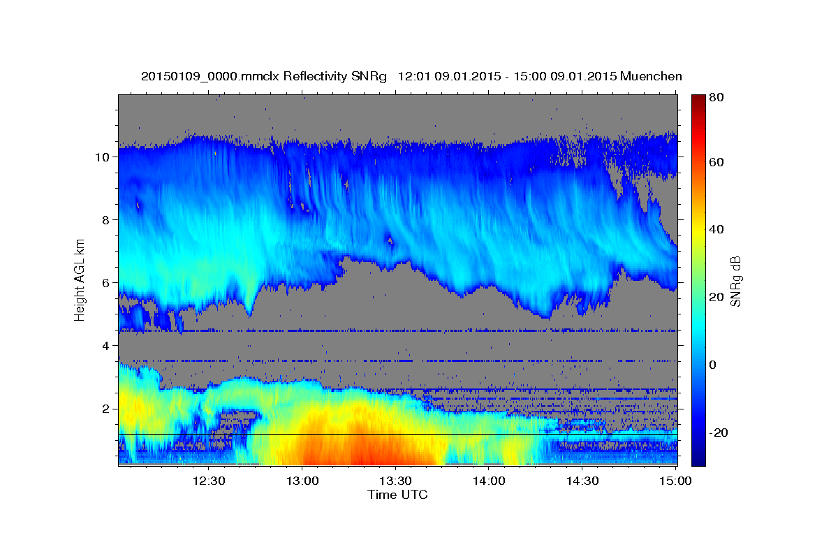This screenshot has height=559, width=838.
Task: Click the 13:00 time tick label
Action: pyautogui.click(x=302, y=481)
